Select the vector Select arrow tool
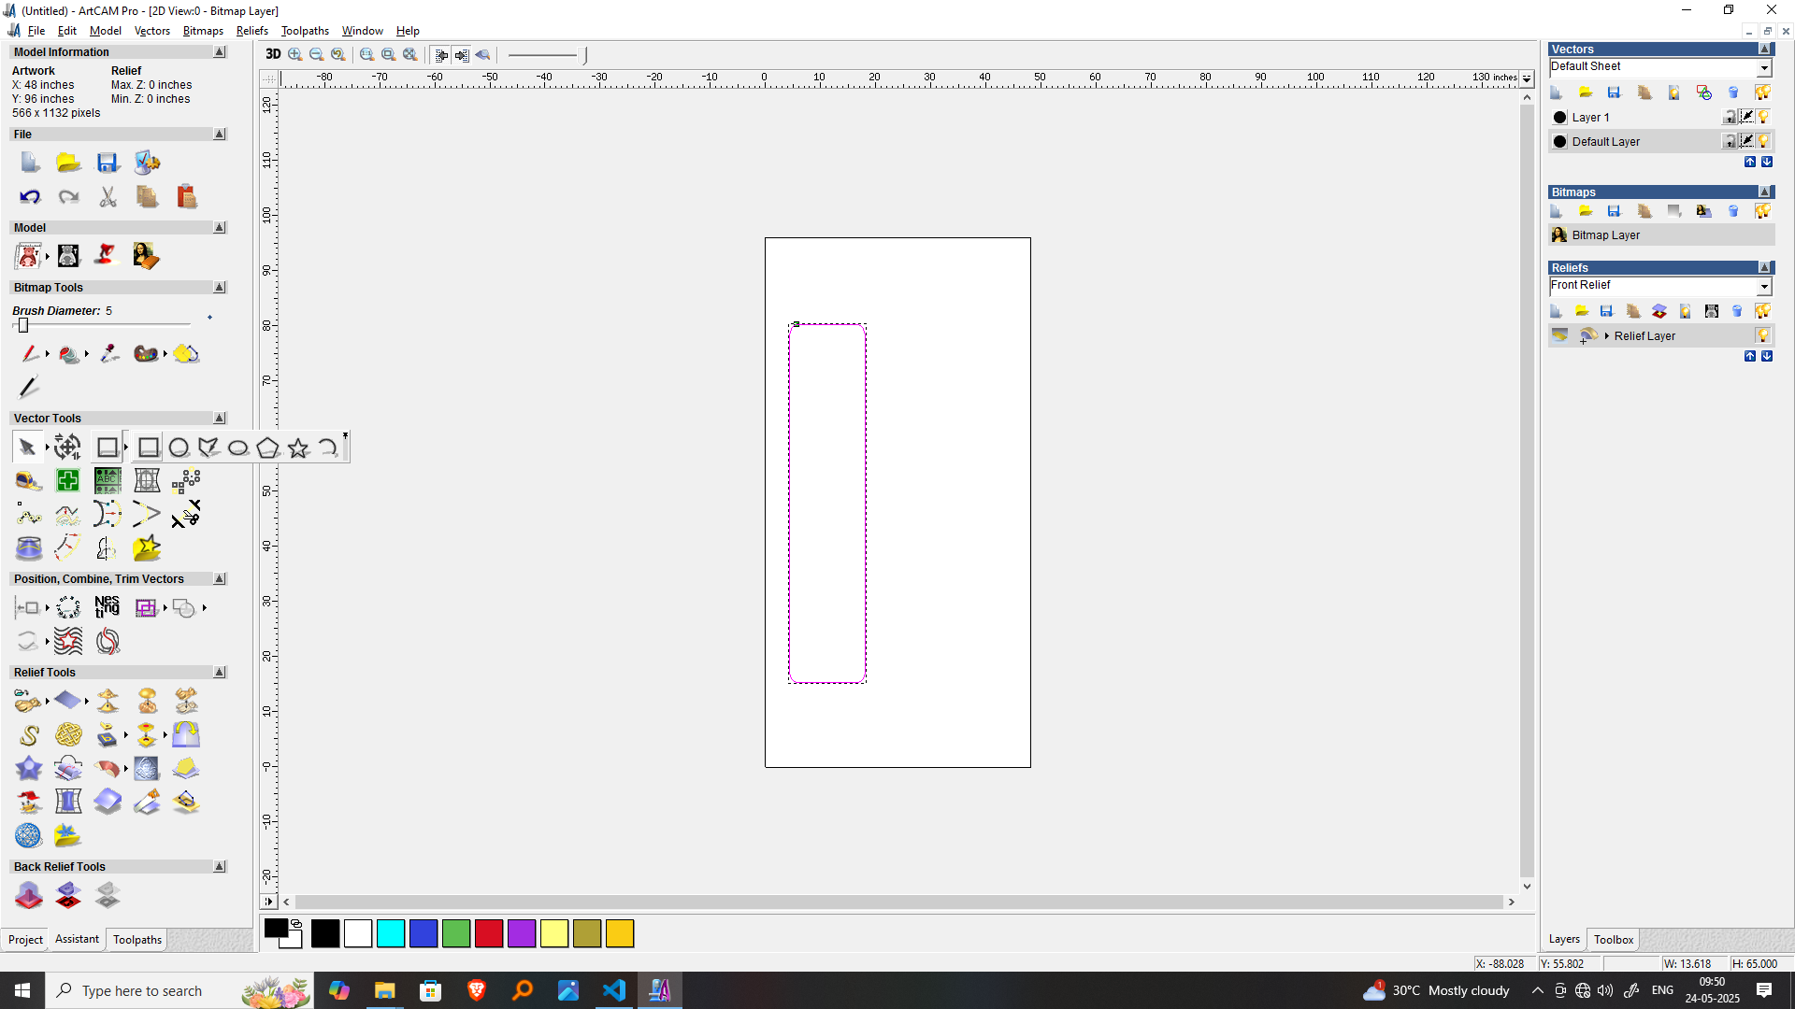The height and width of the screenshot is (1009, 1795). pyautogui.click(x=27, y=448)
